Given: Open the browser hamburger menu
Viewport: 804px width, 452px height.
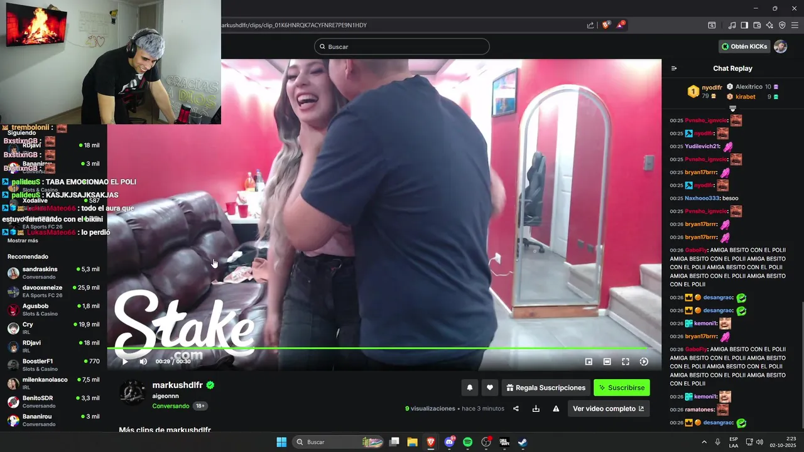Looking at the screenshot, I should (x=795, y=25).
